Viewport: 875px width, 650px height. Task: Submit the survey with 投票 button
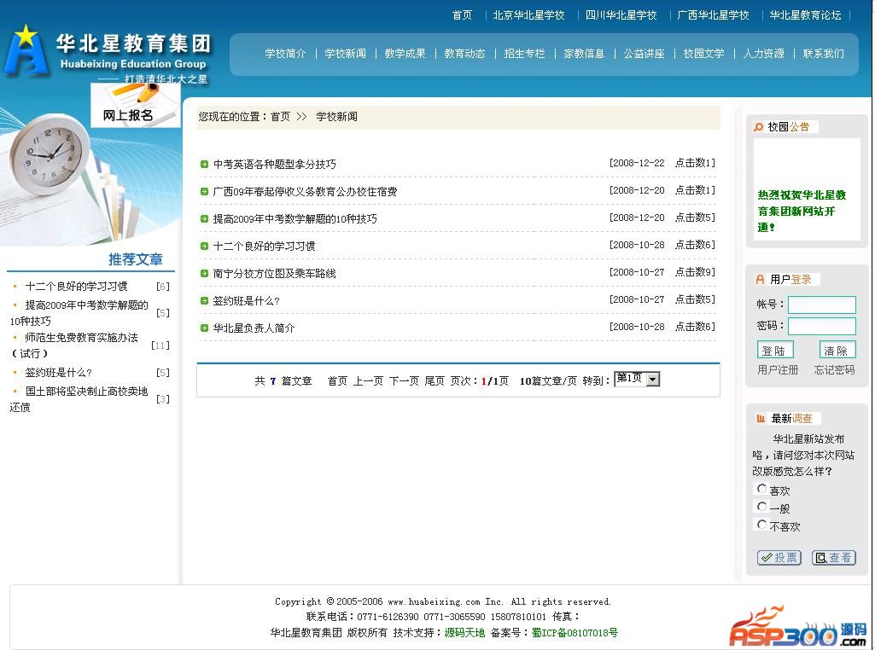point(779,558)
